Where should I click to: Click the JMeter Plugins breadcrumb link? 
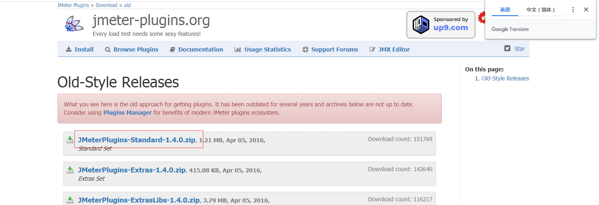click(x=74, y=5)
